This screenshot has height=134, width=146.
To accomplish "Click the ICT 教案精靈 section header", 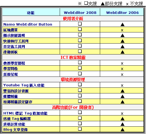I will 73,57.
